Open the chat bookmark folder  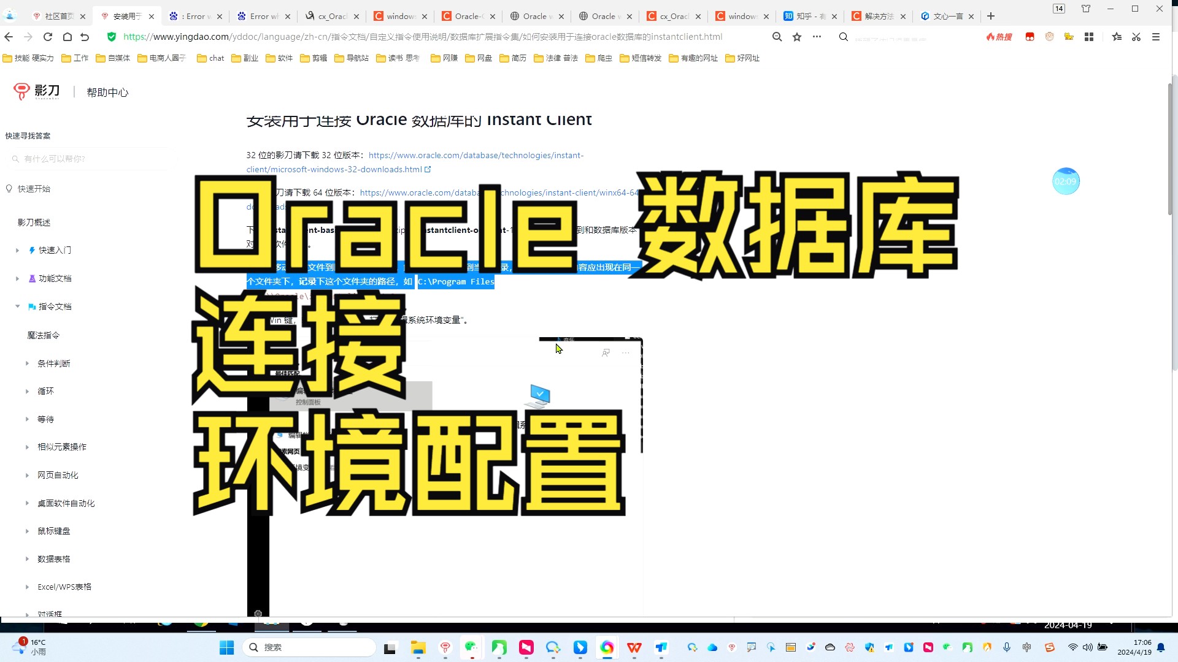(210, 58)
